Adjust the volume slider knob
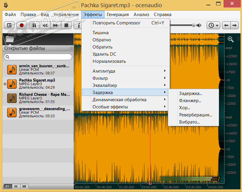This screenshot has height=192, width=242. [x=194, y=25]
